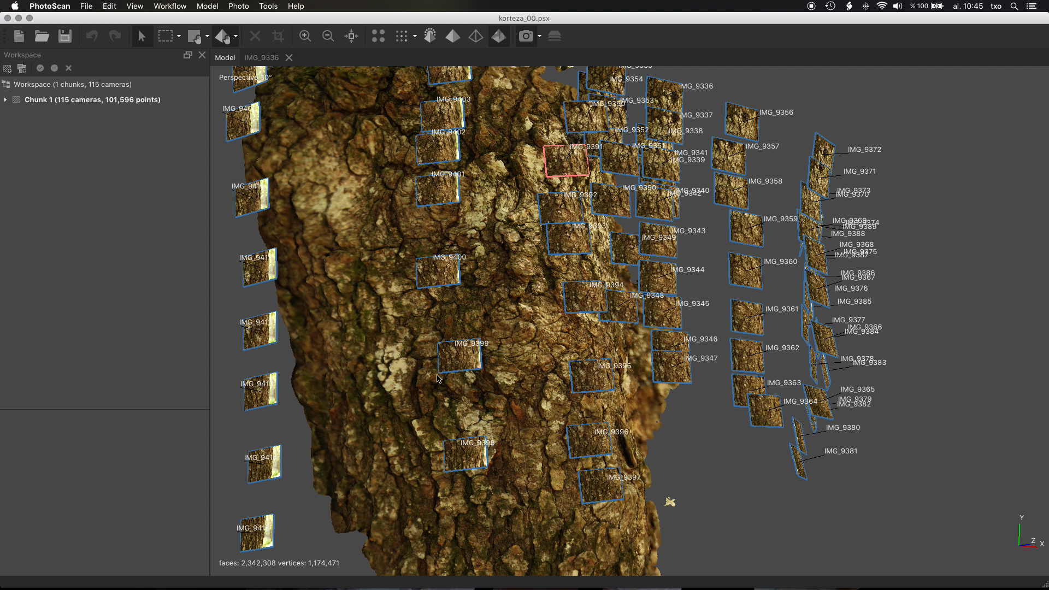This screenshot has height=590, width=1049.
Task: Click the Reset View icon
Action: pos(351,37)
